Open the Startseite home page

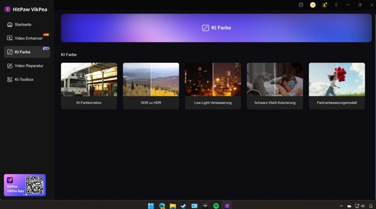tap(23, 25)
